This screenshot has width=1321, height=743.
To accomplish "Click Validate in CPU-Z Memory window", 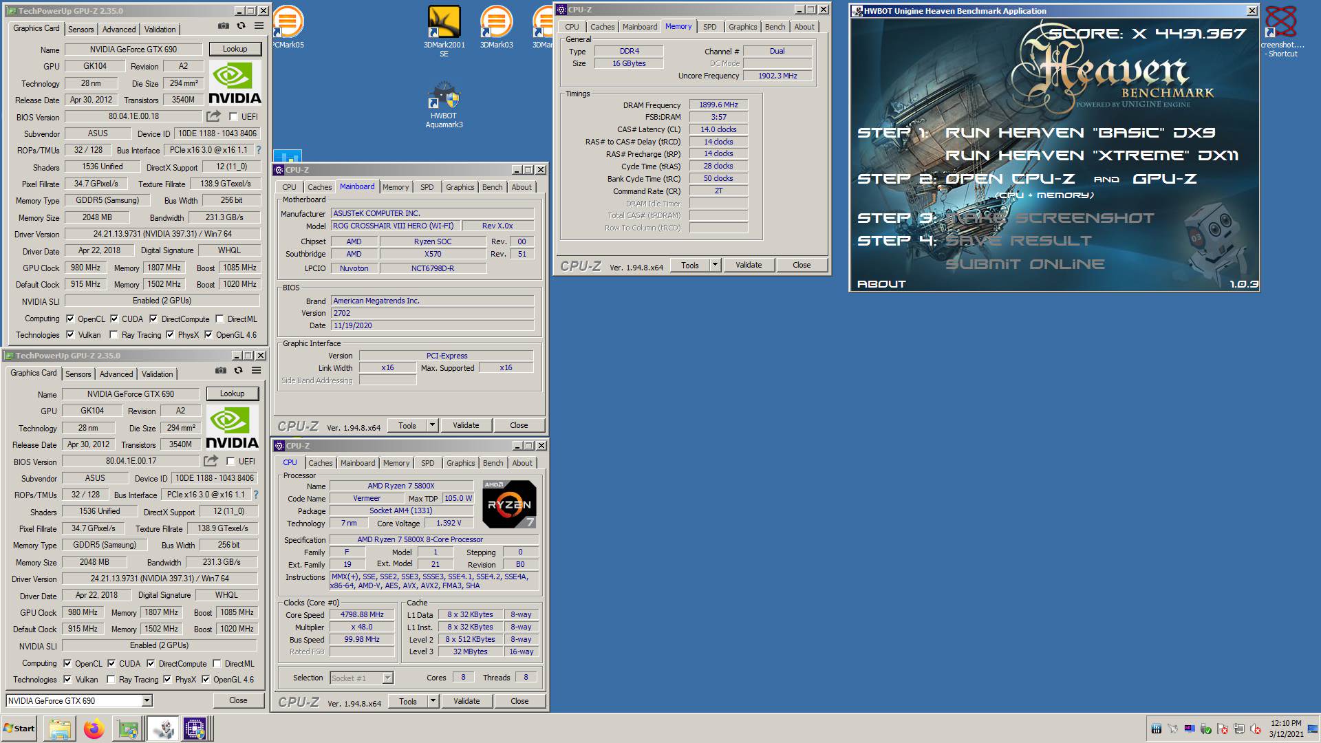I will point(749,265).
